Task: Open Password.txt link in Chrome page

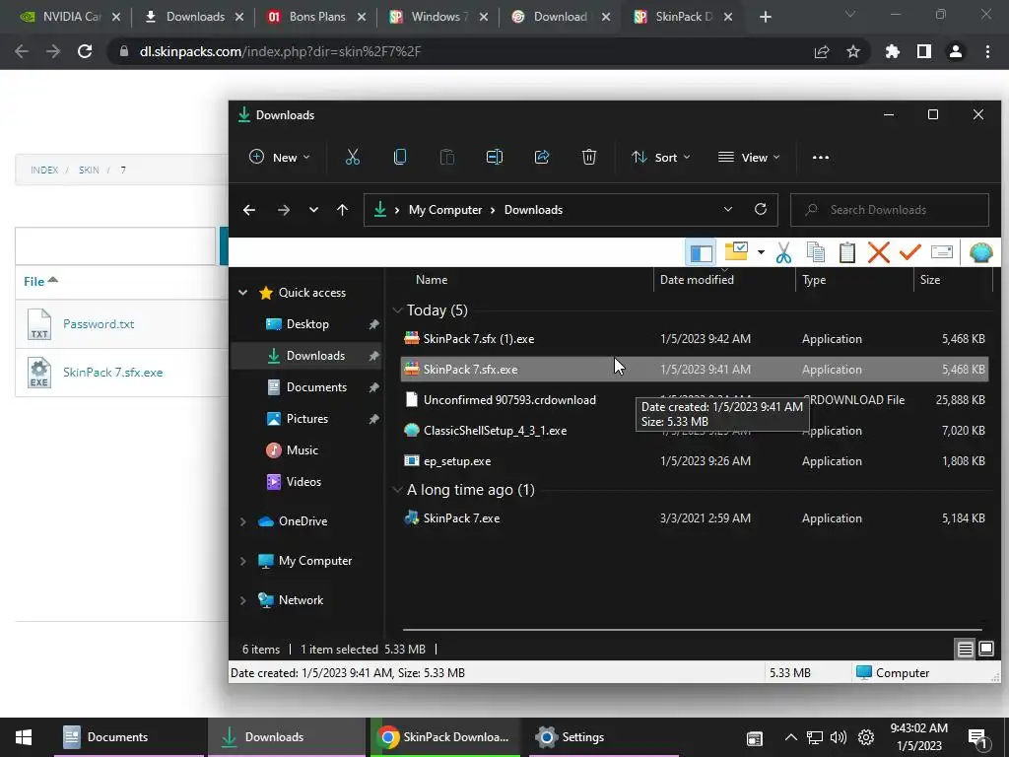Action: [99, 323]
